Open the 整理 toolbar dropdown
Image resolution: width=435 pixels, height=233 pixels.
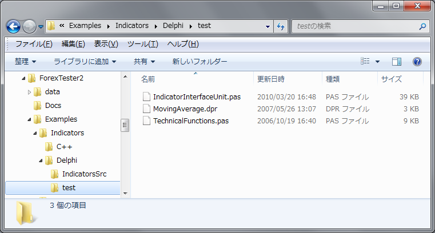(25, 62)
